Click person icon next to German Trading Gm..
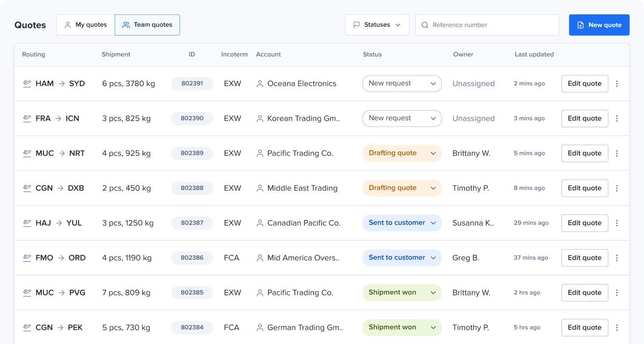 coord(260,328)
